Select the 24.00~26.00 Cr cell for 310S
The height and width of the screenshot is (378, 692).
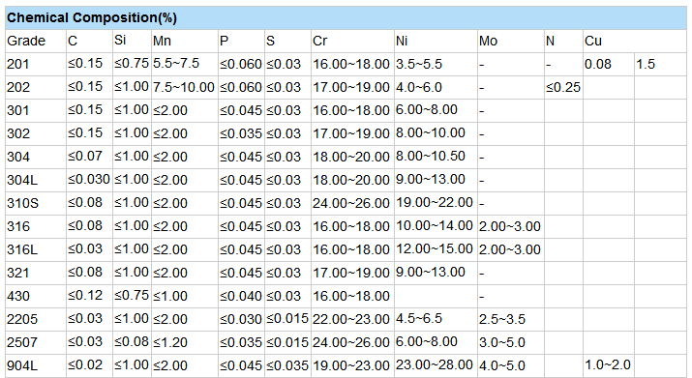click(352, 203)
